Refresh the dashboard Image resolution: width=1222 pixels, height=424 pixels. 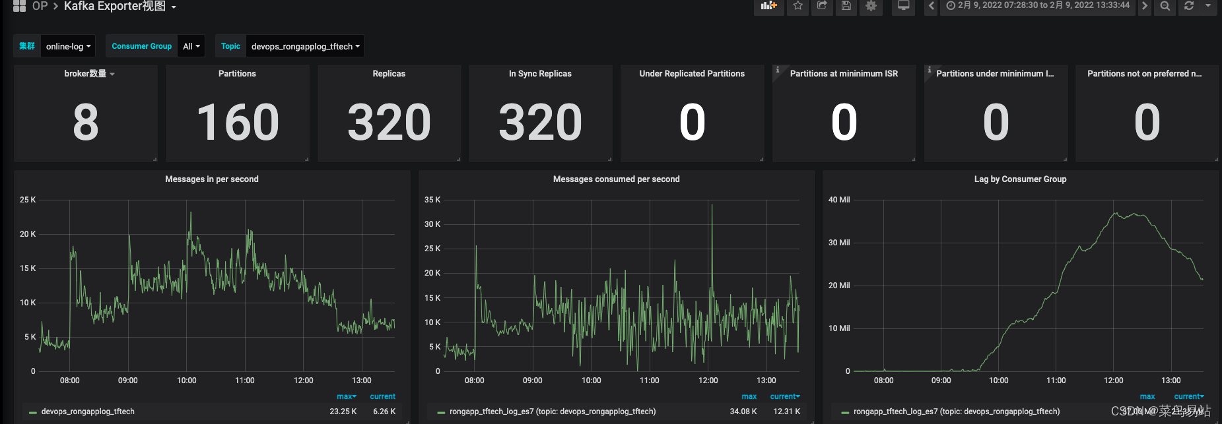(1189, 6)
